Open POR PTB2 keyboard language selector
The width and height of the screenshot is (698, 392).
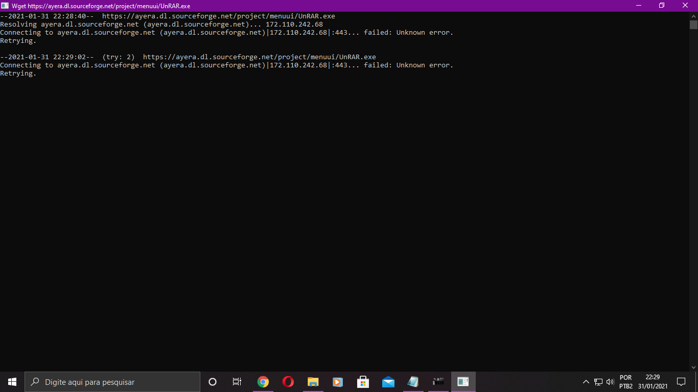pyautogui.click(x=626, y=382)
